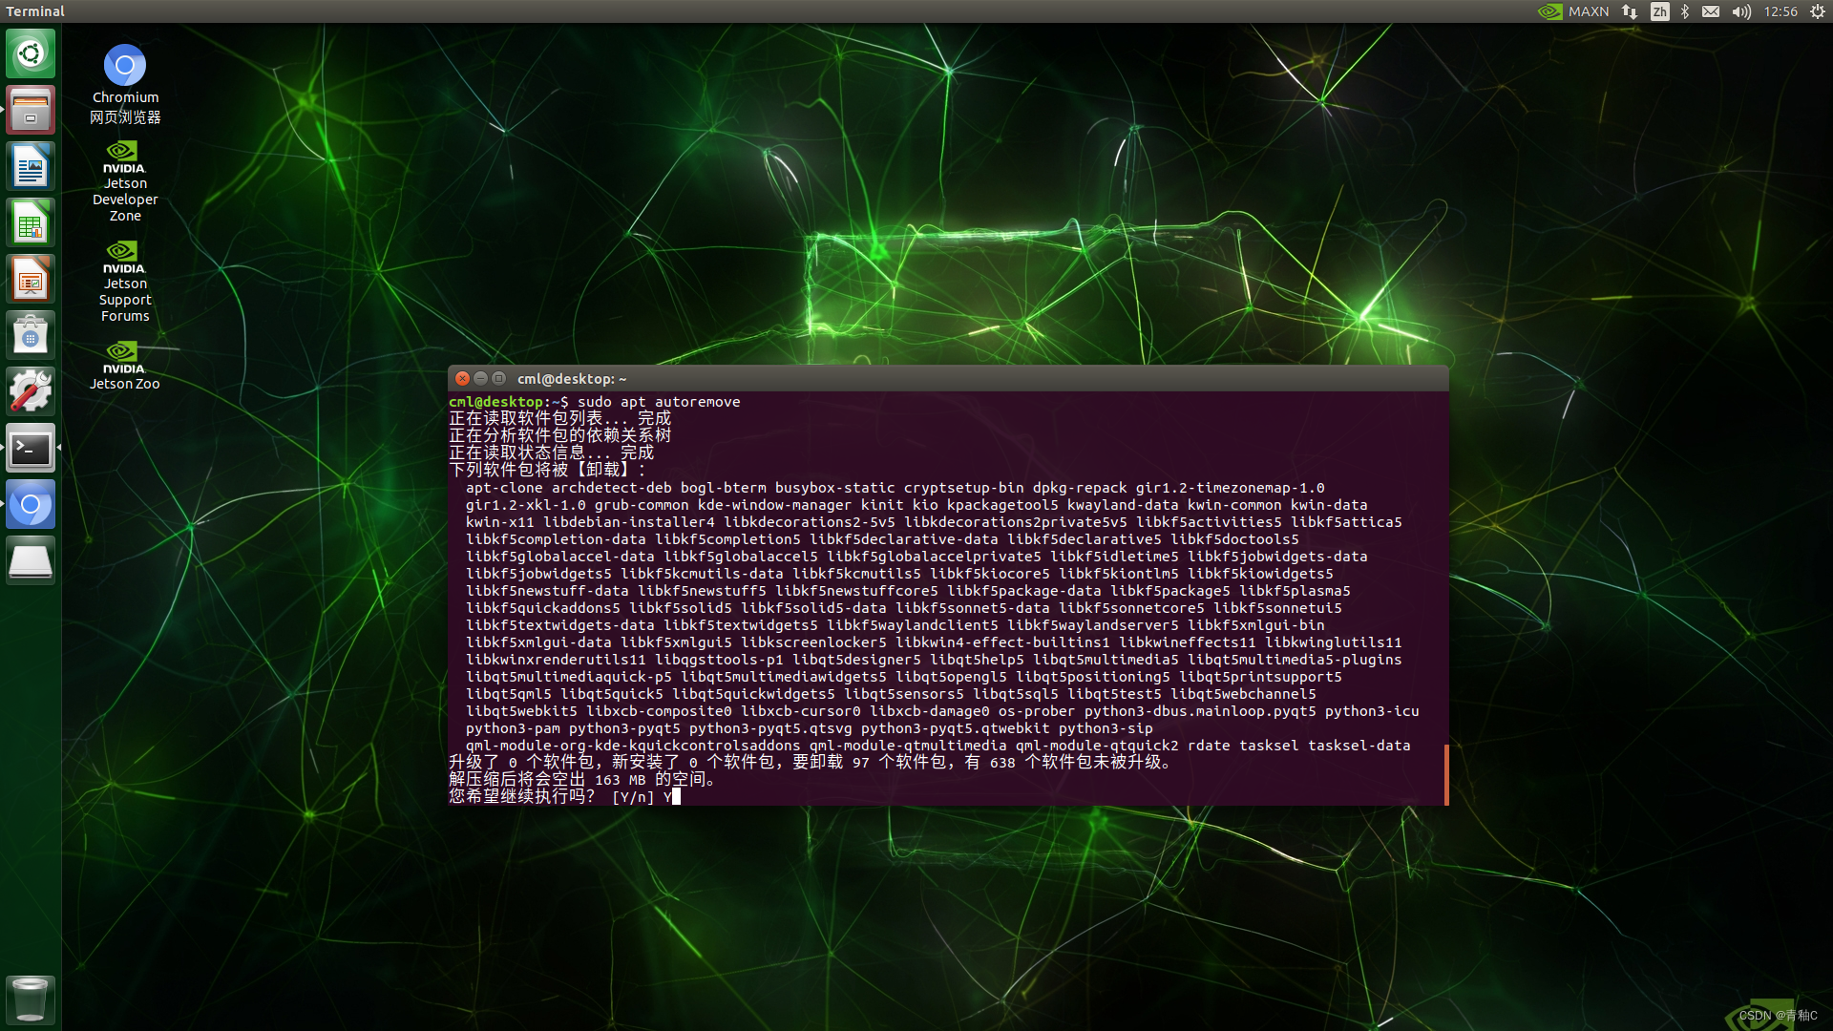Click the sudo apt autoremove command text
The height and width of the screenshot is (1031, 1833).
coord(659,402)
